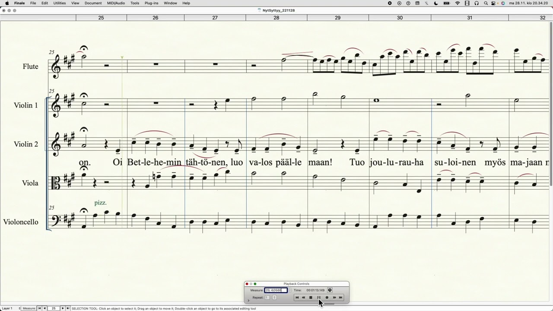Click the Record button in Playback Controls
Image resolution: width=553 pixels, height=311 pixels.
click(327, 297)
